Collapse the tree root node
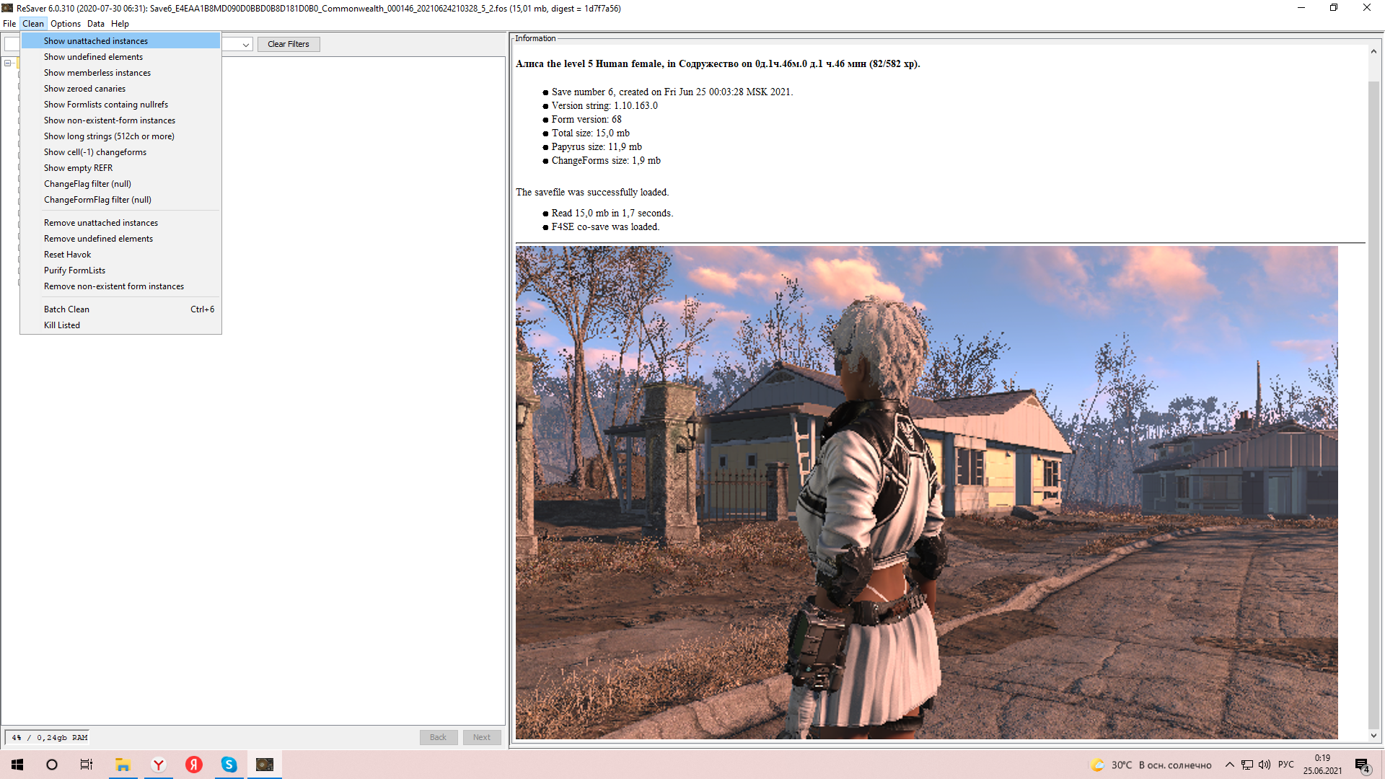The width and height of the screenshot is (1385, 779). (8, 63)
